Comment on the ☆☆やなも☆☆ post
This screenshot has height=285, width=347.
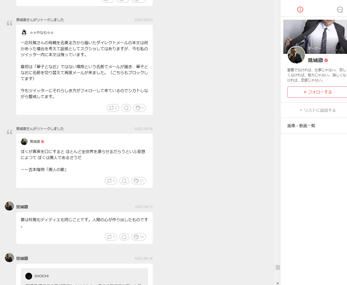126,108
